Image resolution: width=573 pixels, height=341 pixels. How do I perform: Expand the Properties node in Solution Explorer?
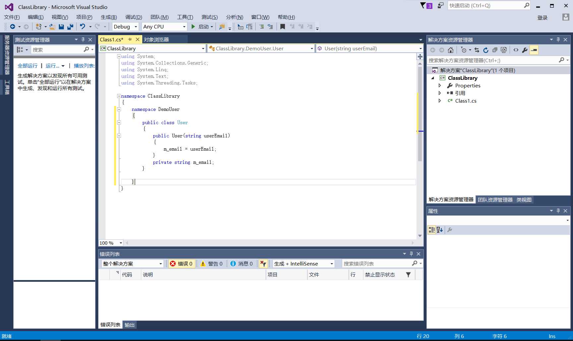[x=440, y=86]
